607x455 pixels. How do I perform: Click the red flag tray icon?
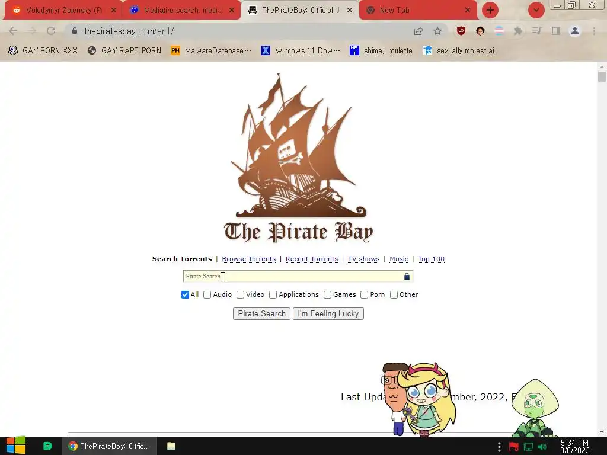tap(514, 447)
